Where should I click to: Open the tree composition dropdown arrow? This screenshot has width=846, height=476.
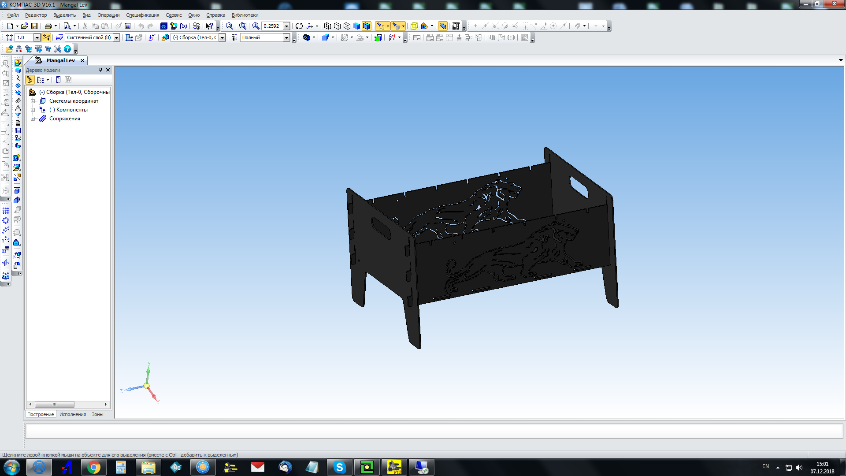point(48,80)
